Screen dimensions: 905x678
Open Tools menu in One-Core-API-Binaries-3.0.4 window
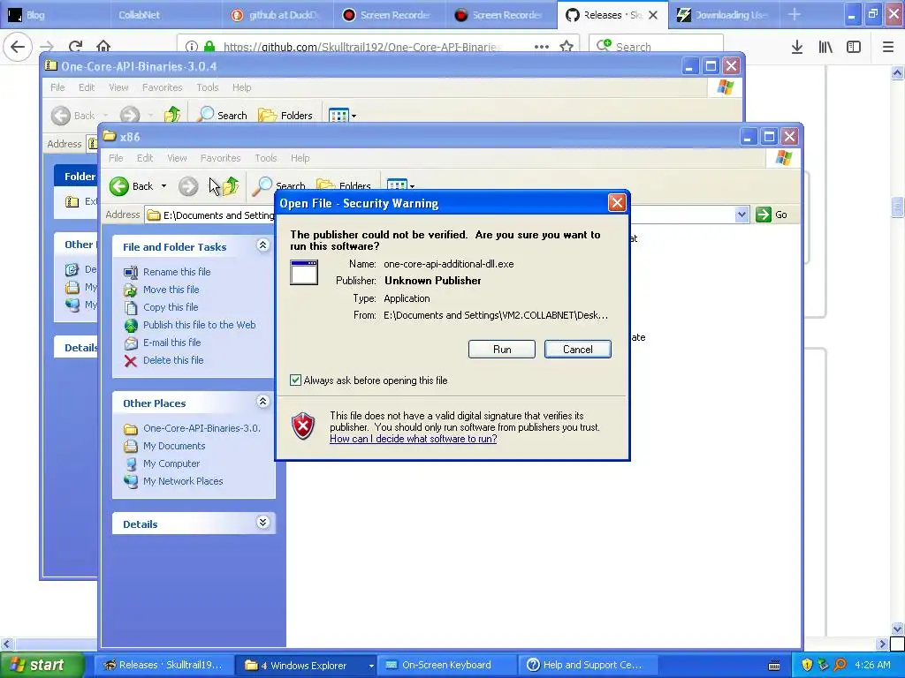[x=207, y=87]
